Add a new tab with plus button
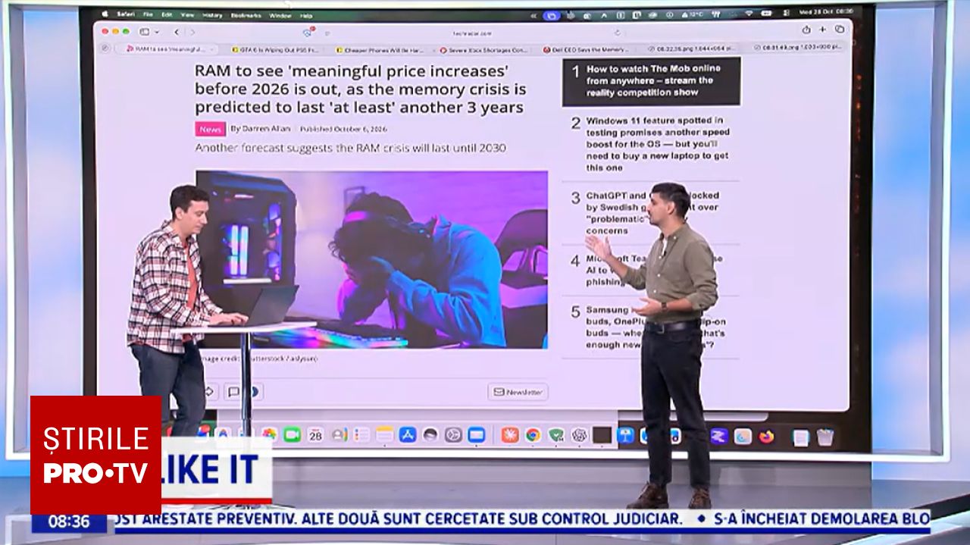Viewport: 970px width, 545px height. pos(822,30)
